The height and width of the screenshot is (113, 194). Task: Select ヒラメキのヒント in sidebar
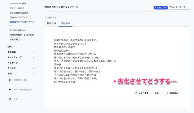tap(18, 30)
